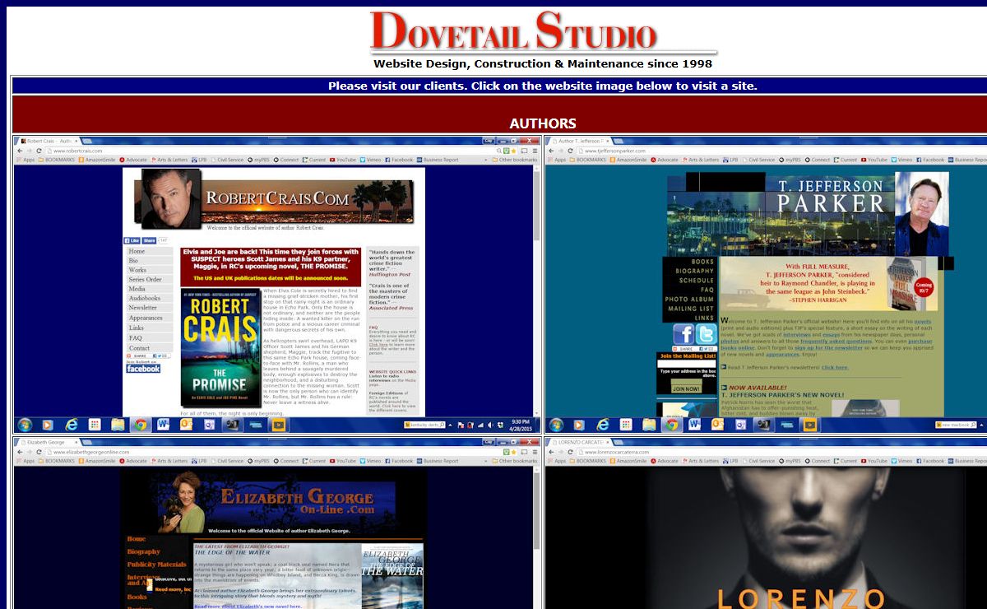
Task: Open the Lorenzo Carcaterra website screenshot
Action: click(766, 523)
